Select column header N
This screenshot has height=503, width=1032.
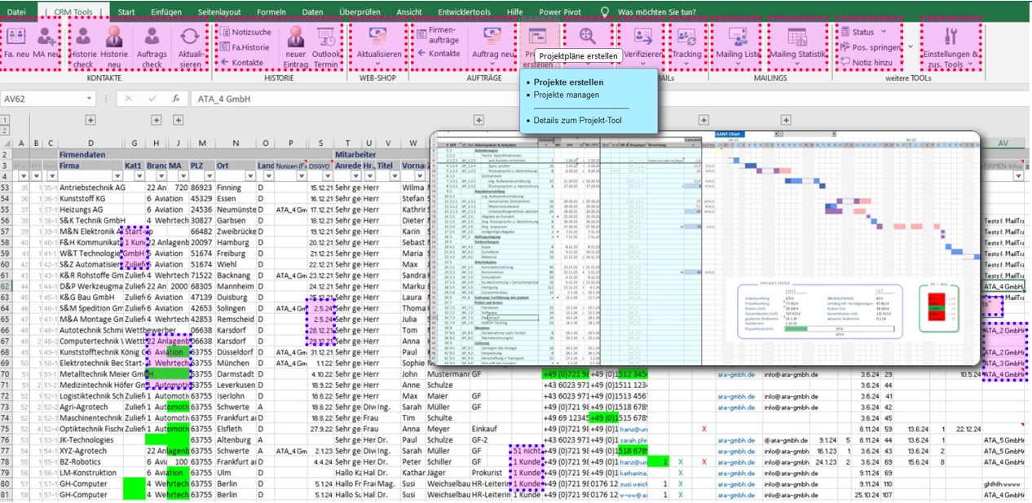(236, 143)
